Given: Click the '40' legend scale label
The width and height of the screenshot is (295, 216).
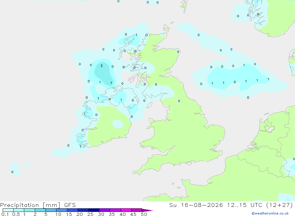Looking at the screenshot, I should click(122, 214).
